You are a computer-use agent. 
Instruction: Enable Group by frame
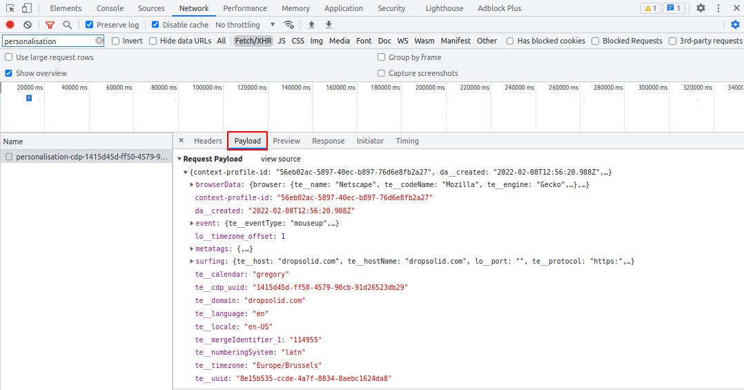pyautogui.click(x=381, y=57)
